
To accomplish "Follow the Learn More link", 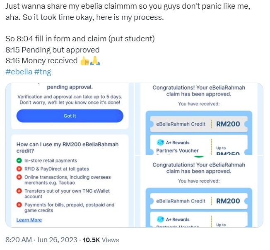I will tap(29, 220).
